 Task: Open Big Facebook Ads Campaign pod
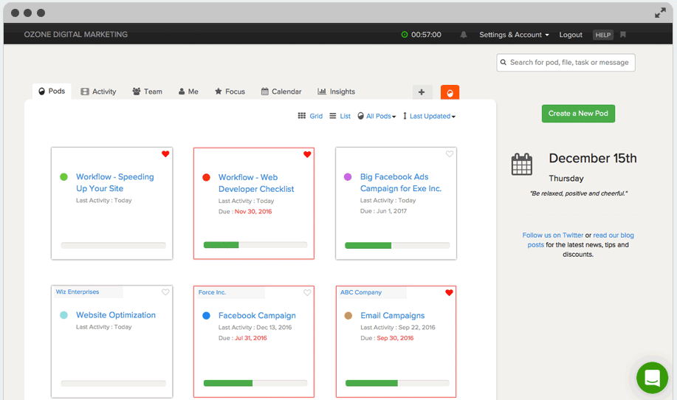[401, 182]
